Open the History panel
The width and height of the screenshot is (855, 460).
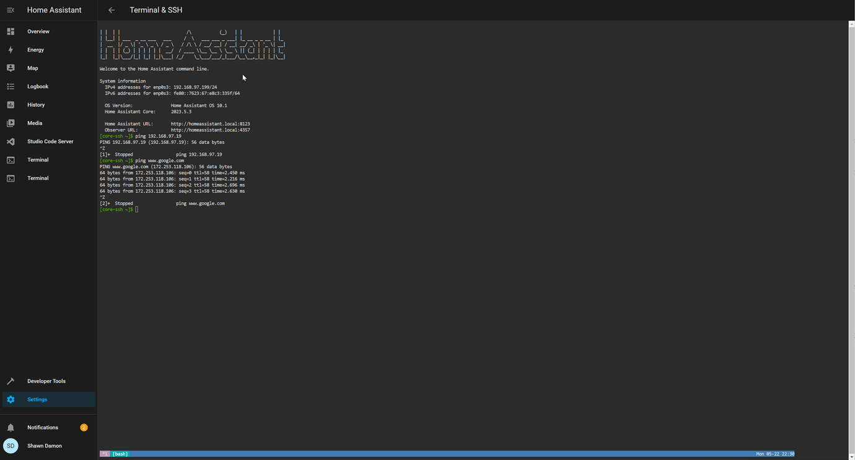36,105
